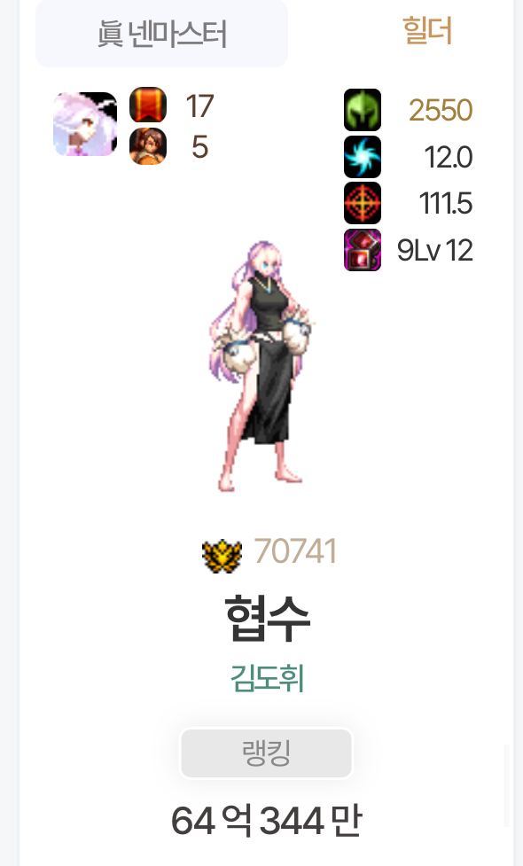Click the character name 협수

(x=268, y=619)
